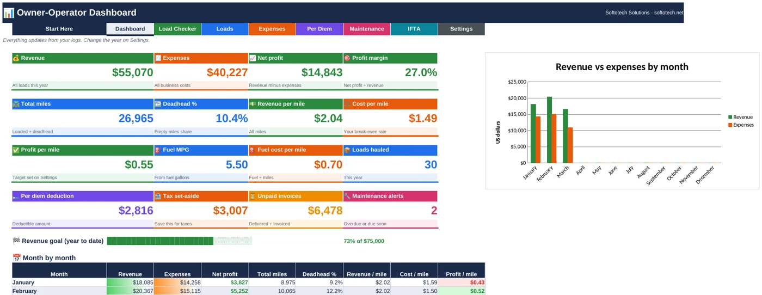Click the bank icon on Tax set-aside card
This screenshot has height=295, width=762.
click(x=158, y=196)
